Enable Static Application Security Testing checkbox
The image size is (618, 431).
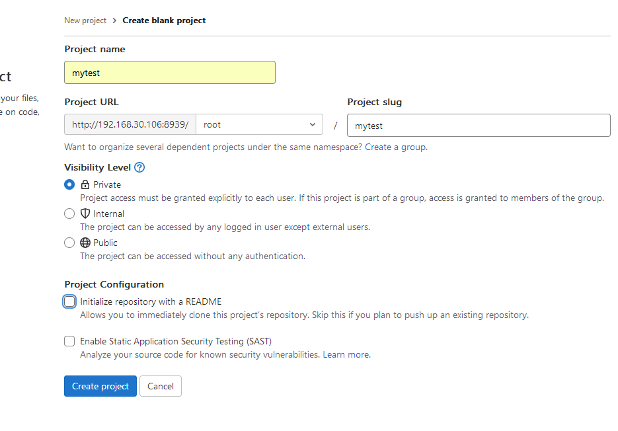(69, 341)
